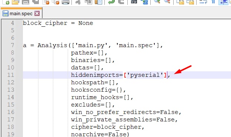Screen dimensions: 231x137
Task: Close the current document via the toolbar Close icon
Action: coord(46,2)
